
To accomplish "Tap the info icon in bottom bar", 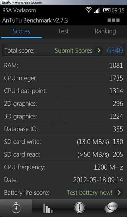I will coord(79,208).
